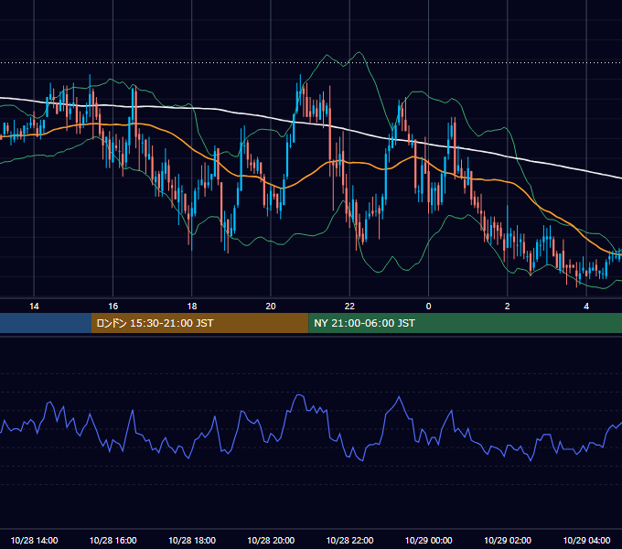Image resolution: width=622 pixels, height=549 pixels.
Task: Click the hour label 0 on price chart axis
Action: tap(428, 307)
